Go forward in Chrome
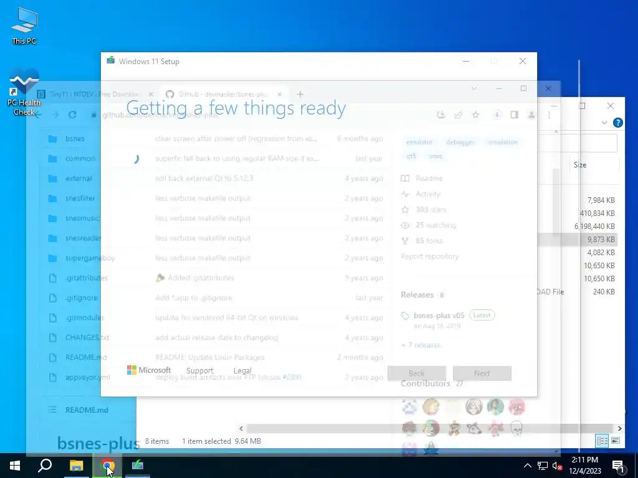This screenshot has width=638, height=478. [x=55, y=115]
